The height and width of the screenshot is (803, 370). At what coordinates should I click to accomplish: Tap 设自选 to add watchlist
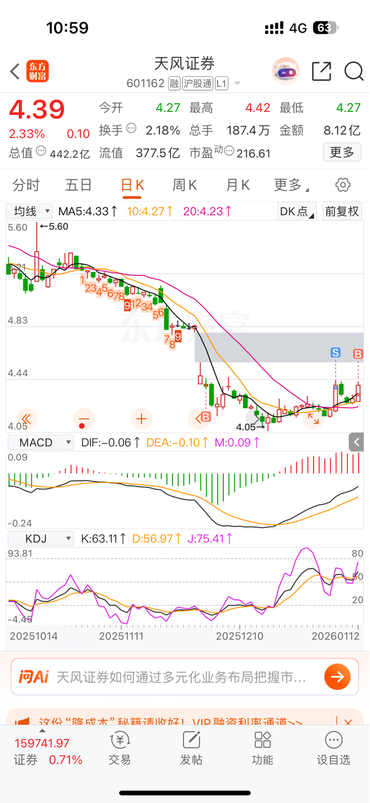333,749
